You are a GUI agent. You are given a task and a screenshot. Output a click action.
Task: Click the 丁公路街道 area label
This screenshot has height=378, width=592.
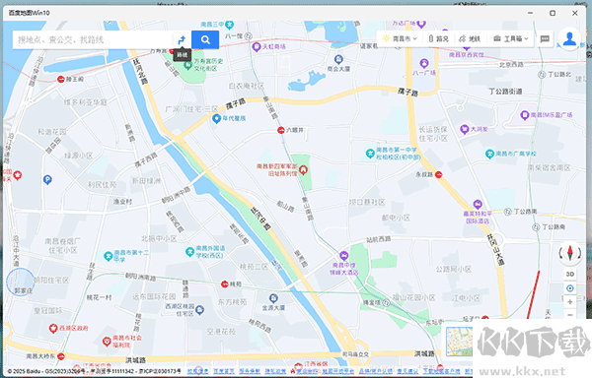505,92
